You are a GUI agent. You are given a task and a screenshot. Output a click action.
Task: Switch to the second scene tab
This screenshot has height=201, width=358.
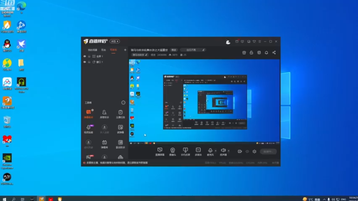[104, 50]
